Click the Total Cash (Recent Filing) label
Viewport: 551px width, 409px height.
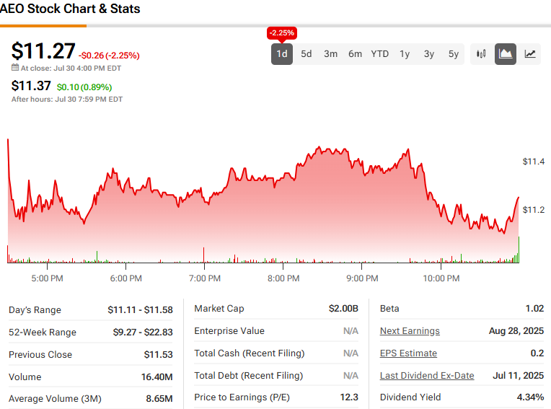(x=249, y=353)
